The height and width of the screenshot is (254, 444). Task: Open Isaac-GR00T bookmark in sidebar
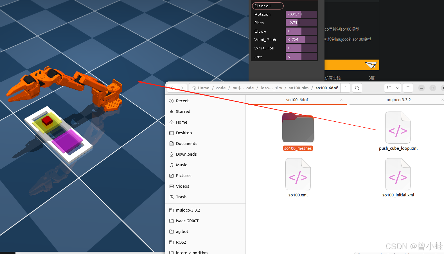(x=205, y=221)
